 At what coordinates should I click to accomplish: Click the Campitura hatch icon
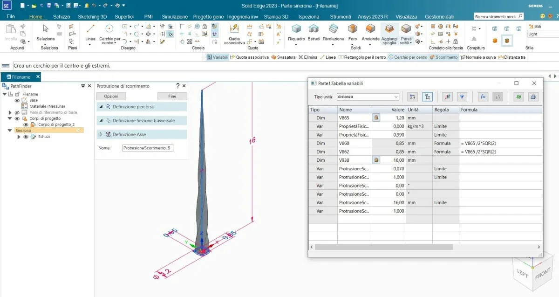coord(474,28)
